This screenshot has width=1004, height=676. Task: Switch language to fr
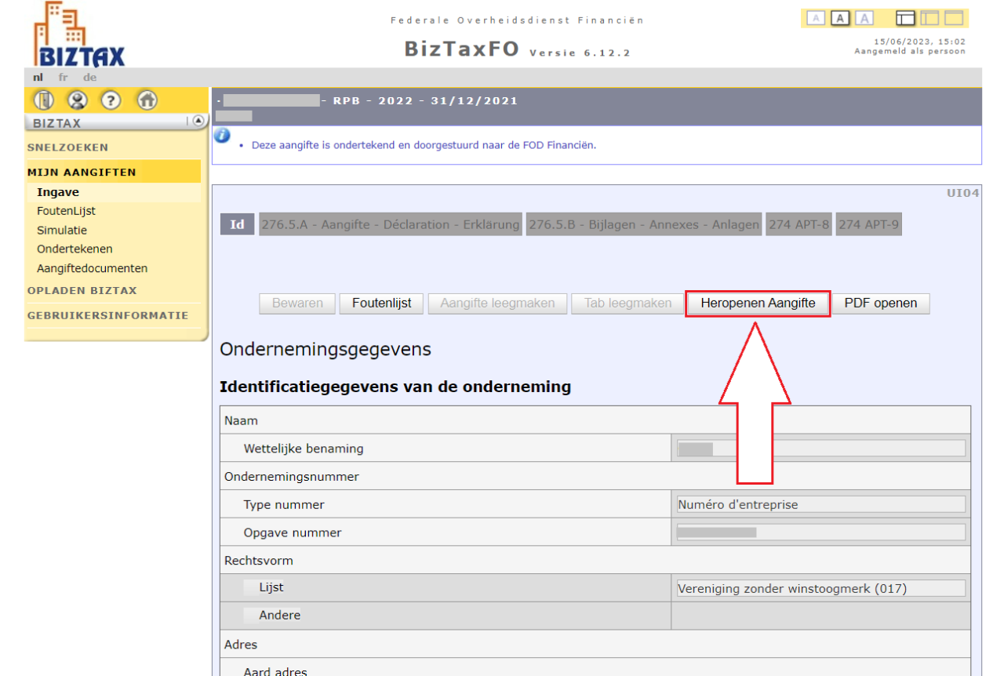pyautogui.click(x=64, y=77)
